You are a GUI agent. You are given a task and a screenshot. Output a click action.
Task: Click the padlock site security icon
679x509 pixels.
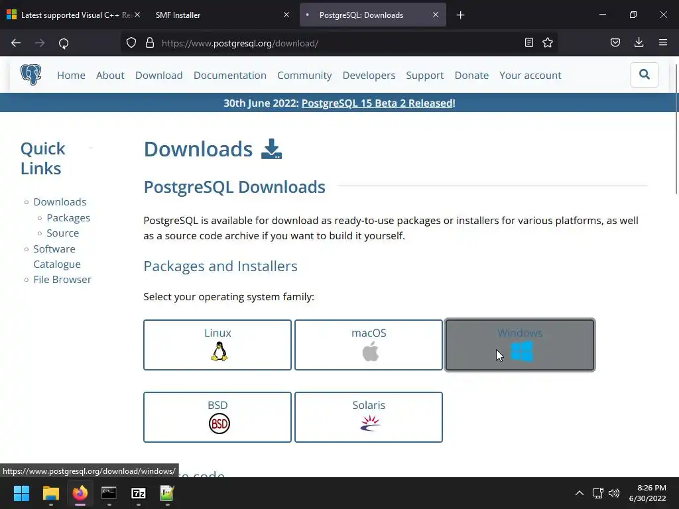click(150, 43)
